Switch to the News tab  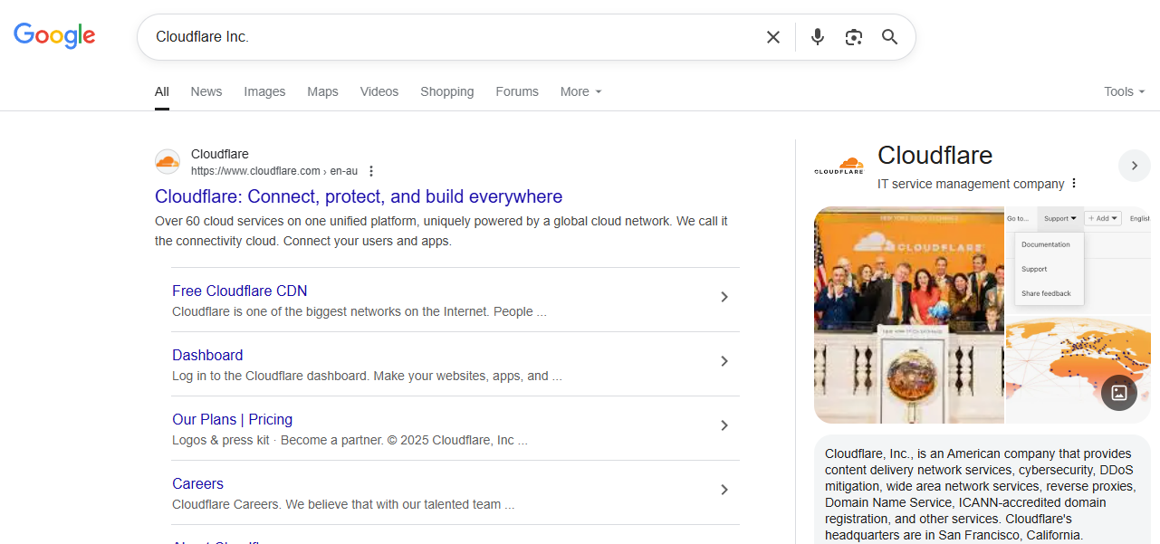tap(206, 91)
